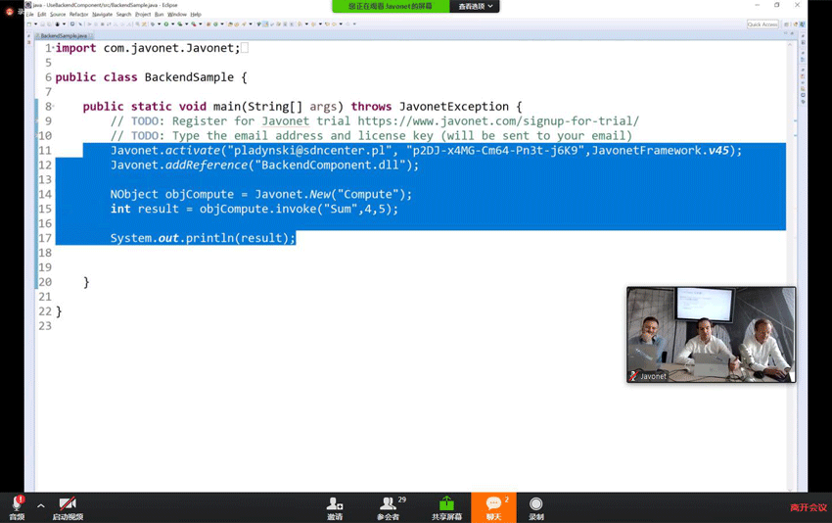The image size is (832, 523).
Task: Open the Source menu
Action: point(58,15)
